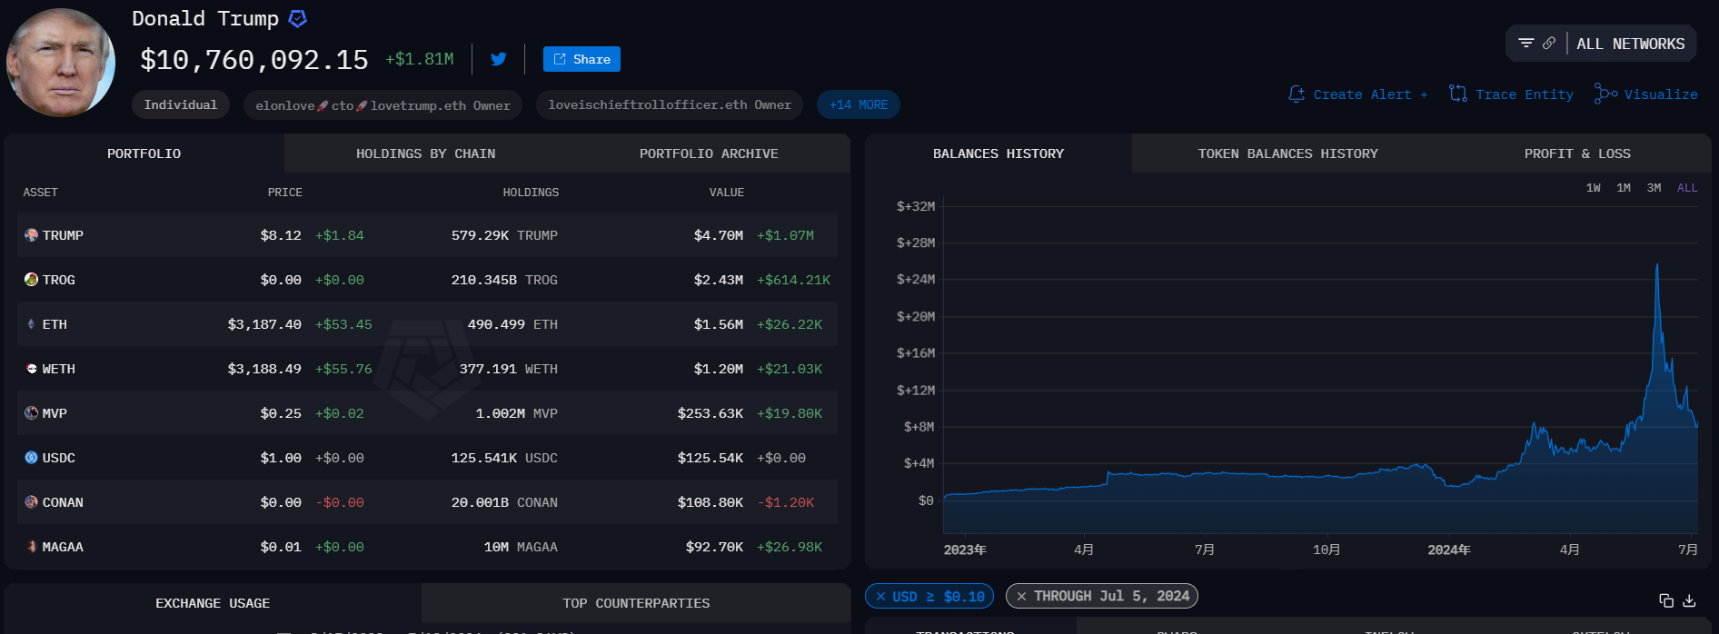Click the peak of the balance chart
1719x634 pixels.
1657,264
